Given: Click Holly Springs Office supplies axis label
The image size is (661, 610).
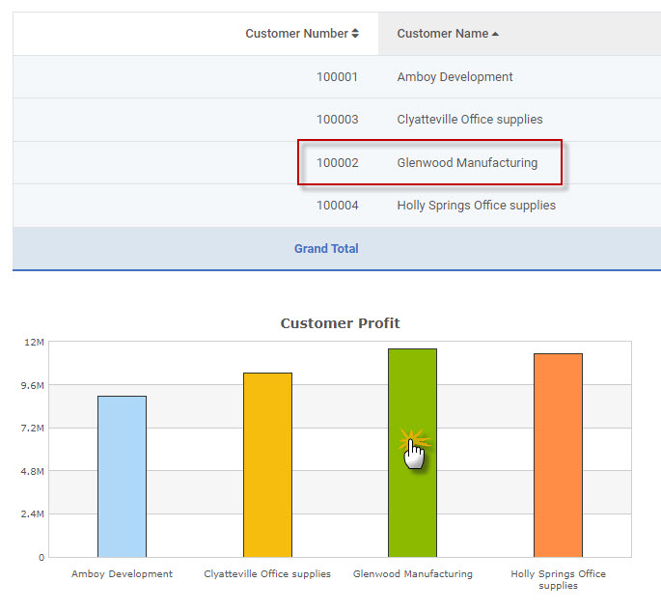Looking at the screenshot, I should pyautogui.click(x=558, y=579).
